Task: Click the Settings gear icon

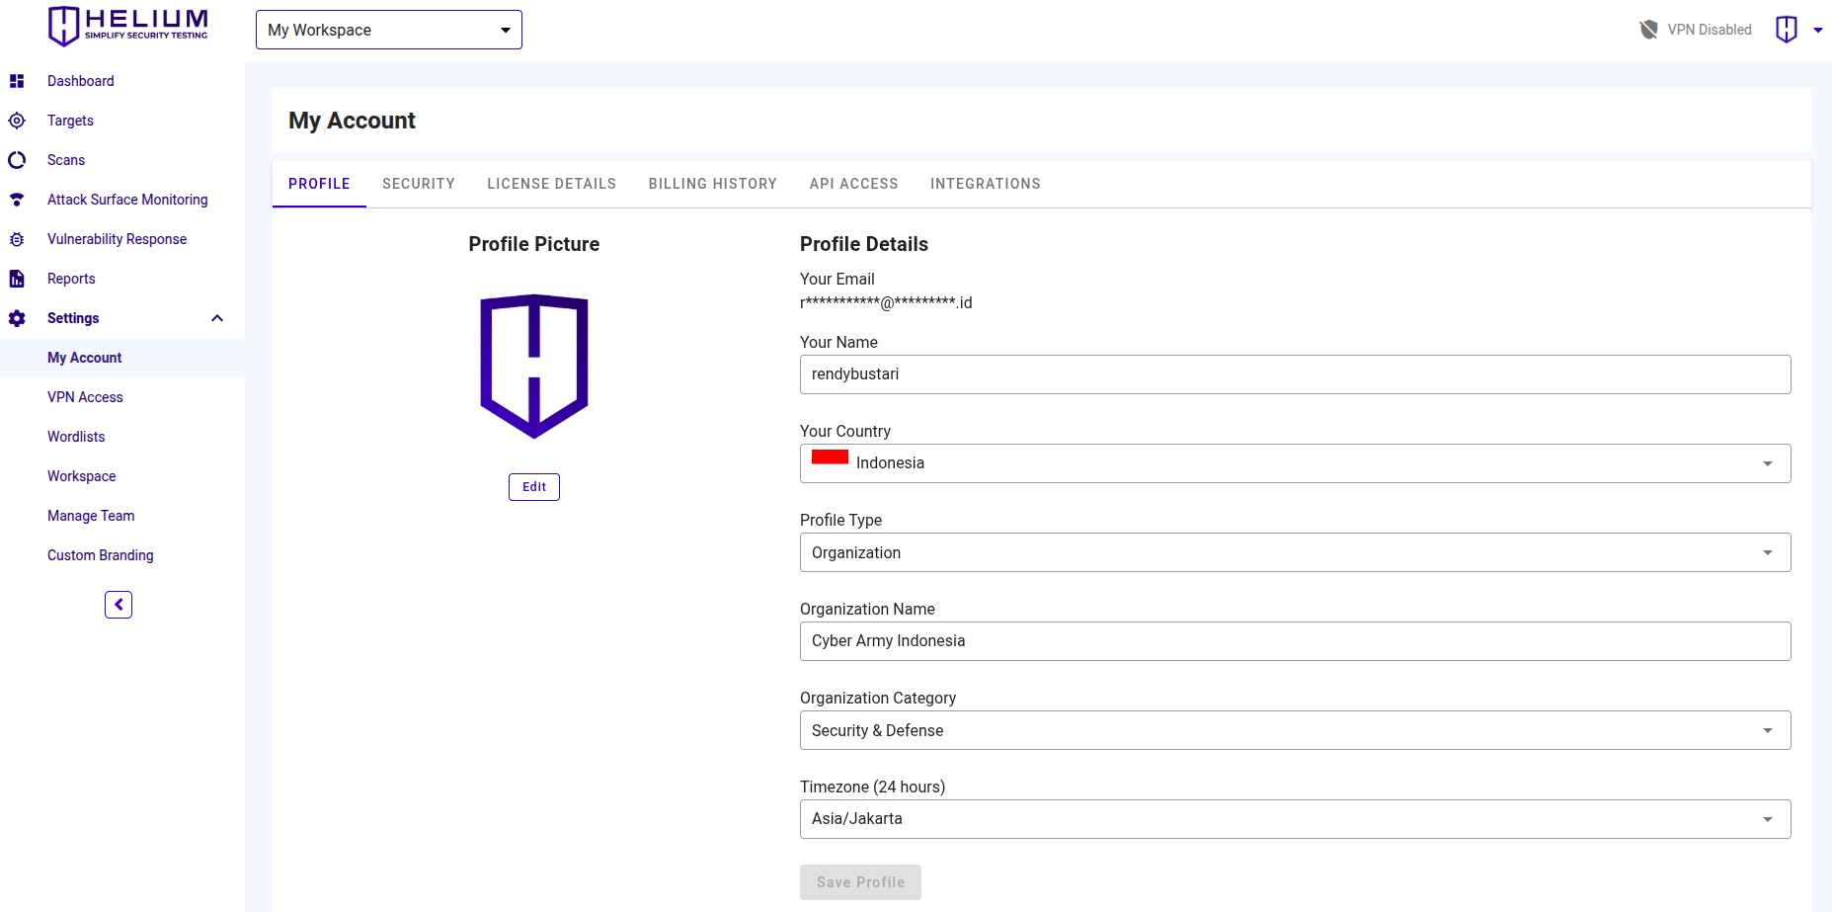Action: point(17,318)
